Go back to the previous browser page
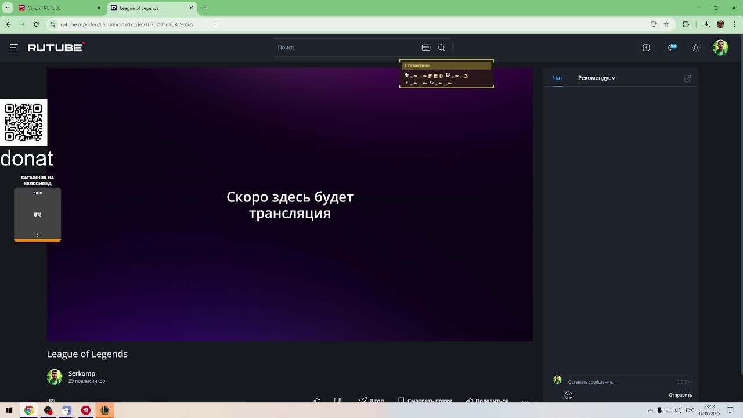The width and height of the screenshot is (743, 418). pos(8,24)
